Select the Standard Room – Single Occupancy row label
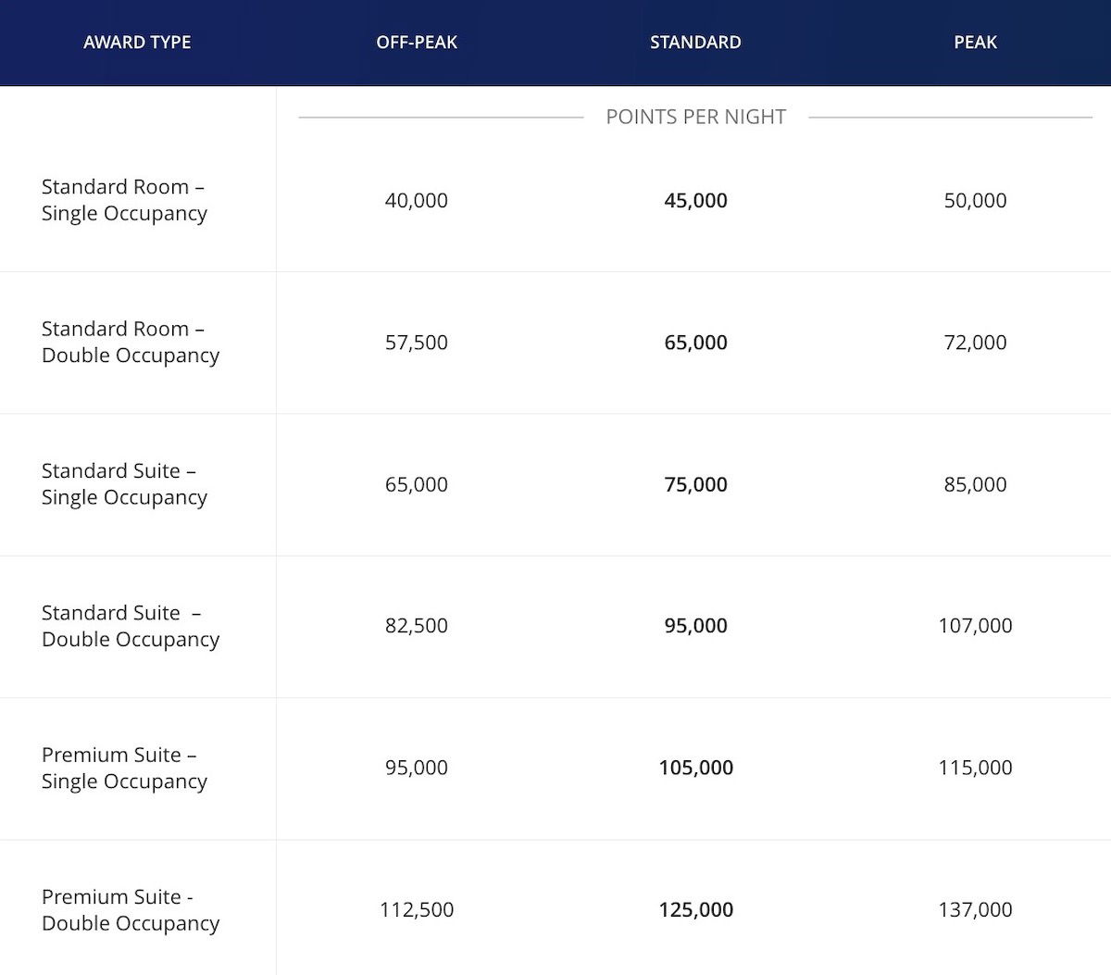The width and height of the screenshot is (1111, 975). [x=124, y=200]
